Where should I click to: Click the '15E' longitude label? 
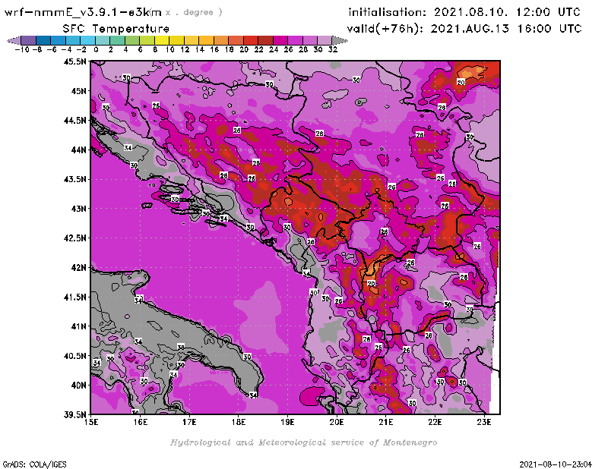[91, 422]
